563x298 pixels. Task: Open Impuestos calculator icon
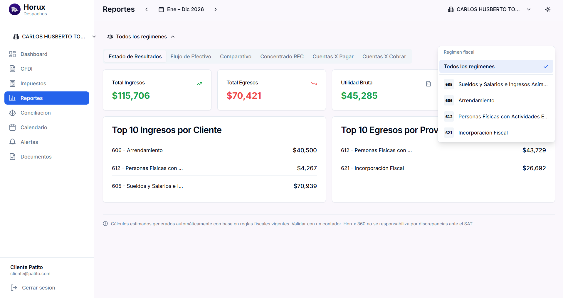(x=12, y=84)
